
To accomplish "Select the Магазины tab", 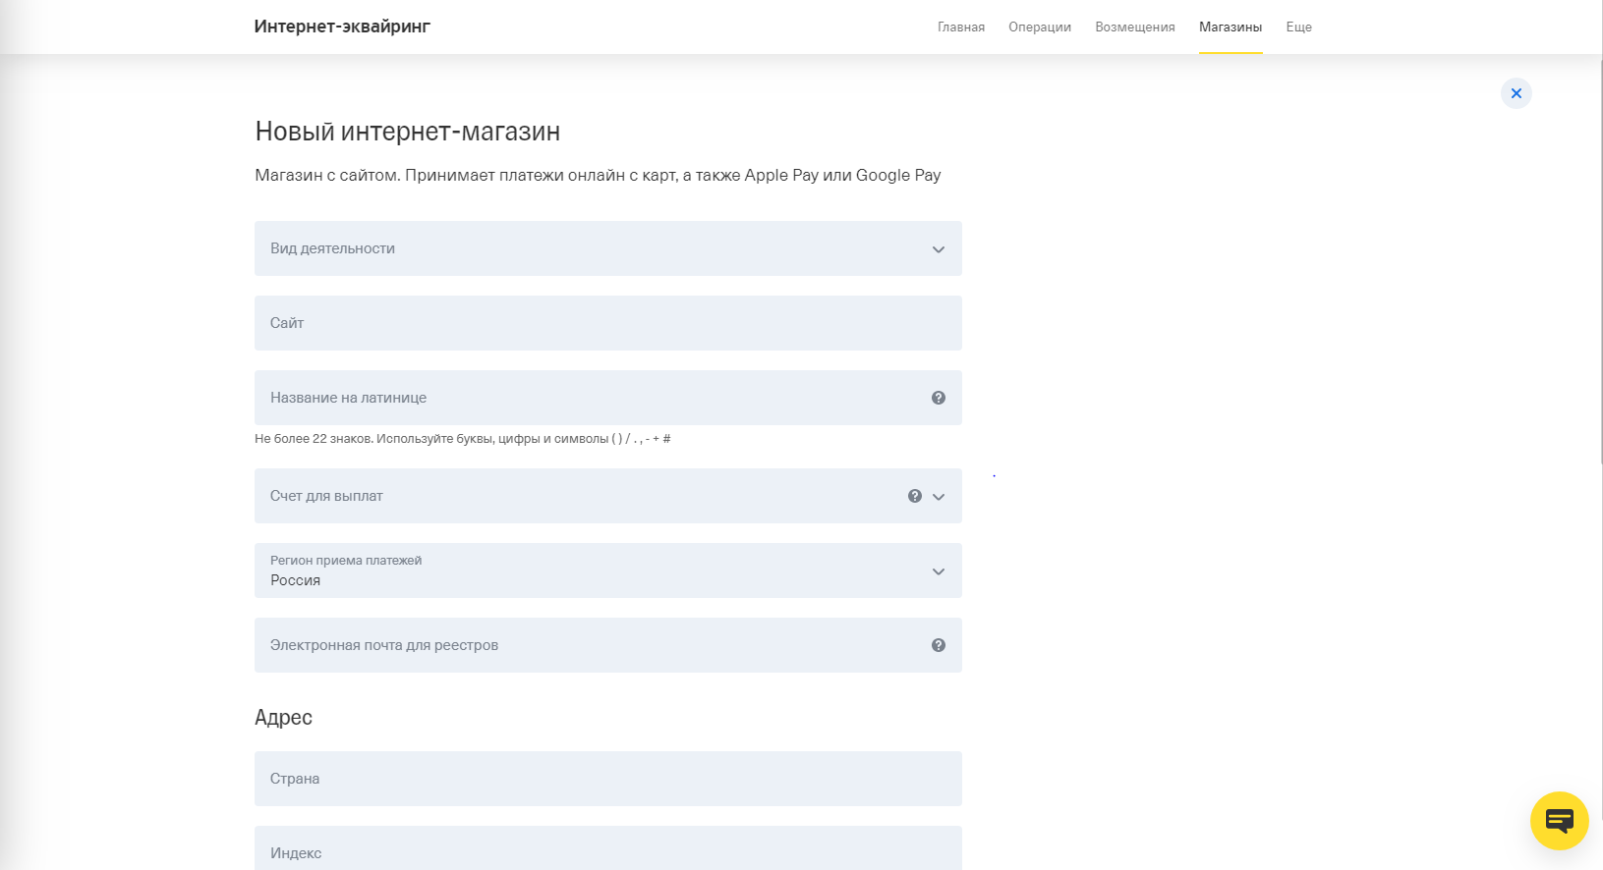I will 1230,27.
